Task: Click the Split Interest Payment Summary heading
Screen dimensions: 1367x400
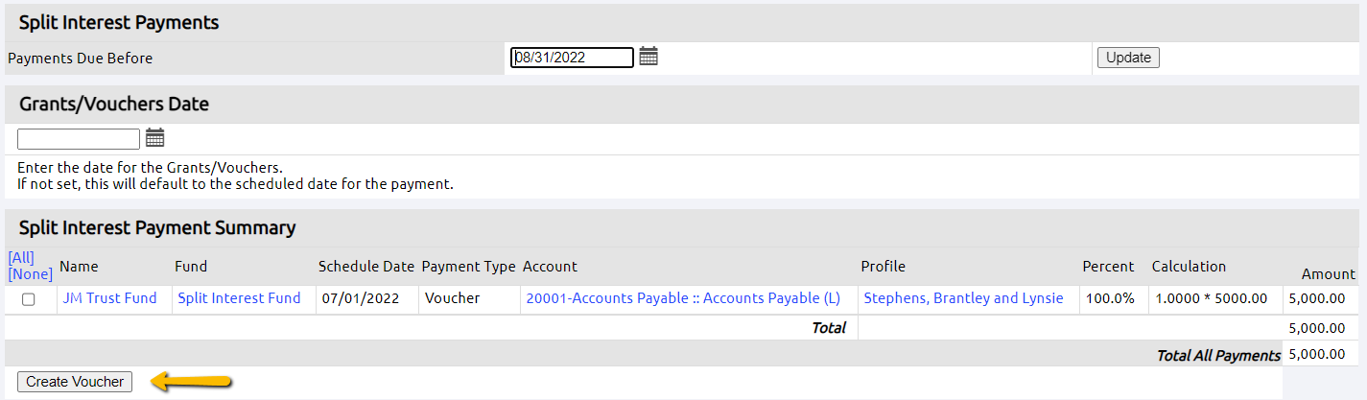Action: pyautogui.click(x=157, y=228)
